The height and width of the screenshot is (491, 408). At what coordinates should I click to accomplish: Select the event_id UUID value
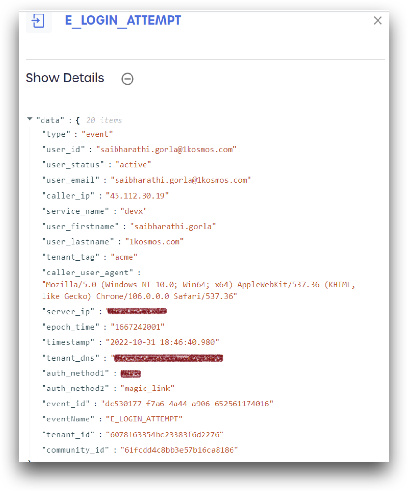click(187, 404)
